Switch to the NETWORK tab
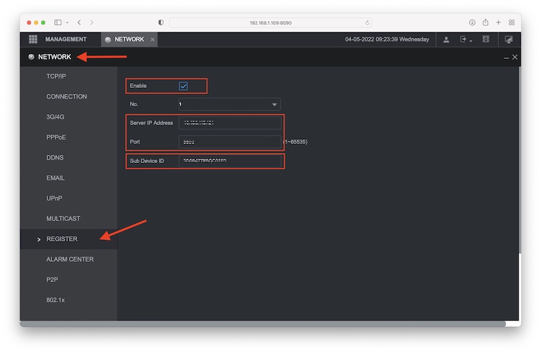 (x=128, y=39)
